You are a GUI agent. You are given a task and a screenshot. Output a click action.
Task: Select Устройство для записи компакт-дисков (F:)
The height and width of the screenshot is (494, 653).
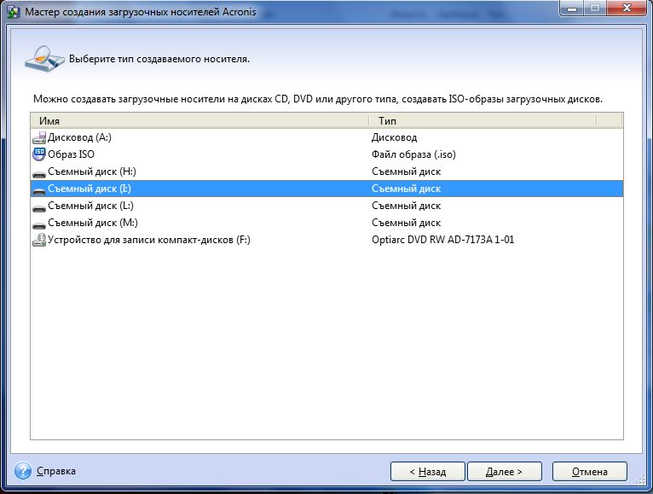click(x=326, y=240)
